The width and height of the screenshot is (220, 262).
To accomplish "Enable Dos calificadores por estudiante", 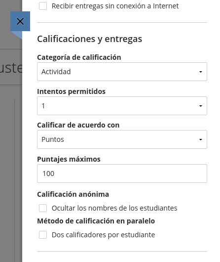I will tap(43, 235).
